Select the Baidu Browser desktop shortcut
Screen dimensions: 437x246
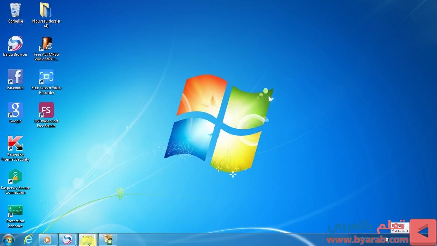[x=15, y=46]
